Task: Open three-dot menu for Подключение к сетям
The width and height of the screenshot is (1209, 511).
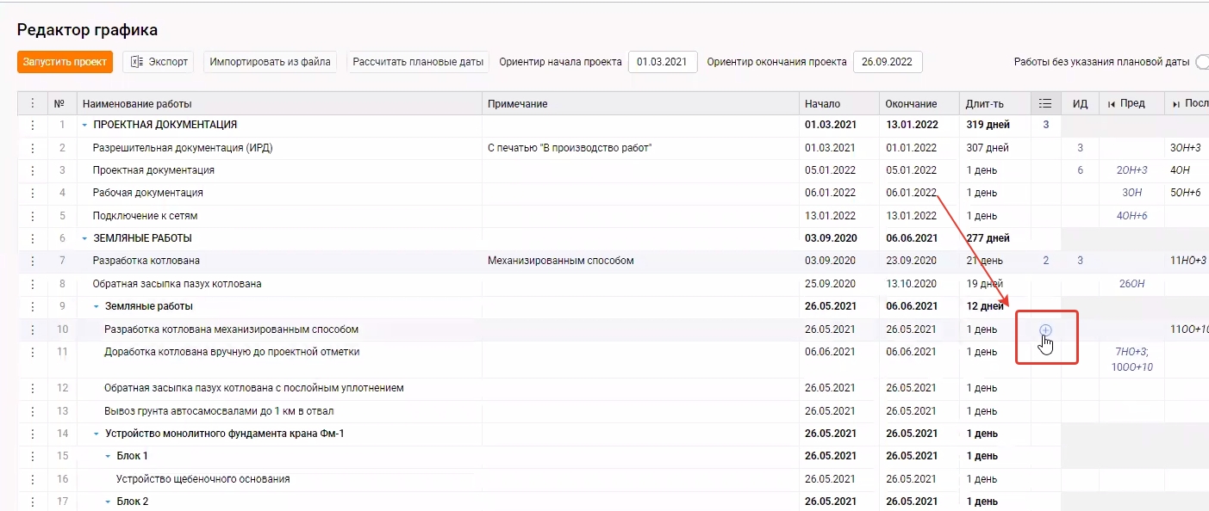Action: click(x=33, y=216)
